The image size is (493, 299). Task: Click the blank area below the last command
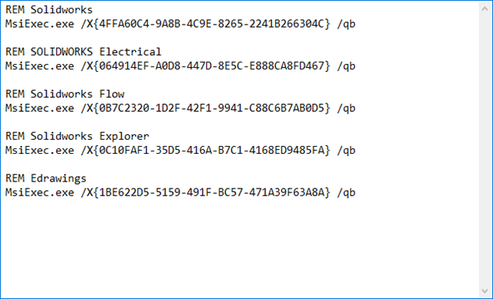point(239,249)
